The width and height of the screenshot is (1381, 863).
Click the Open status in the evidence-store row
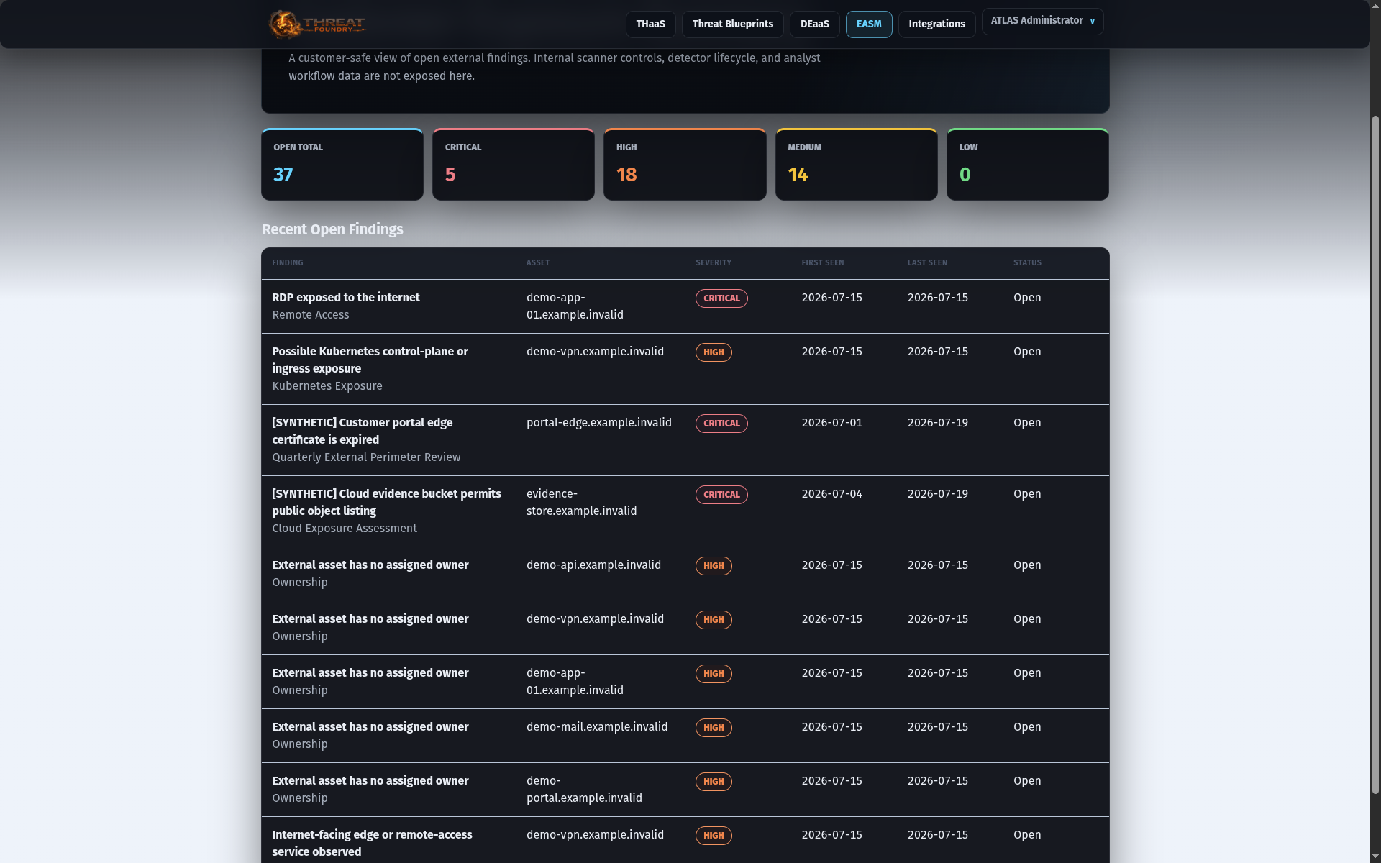tap(1027, 494)
